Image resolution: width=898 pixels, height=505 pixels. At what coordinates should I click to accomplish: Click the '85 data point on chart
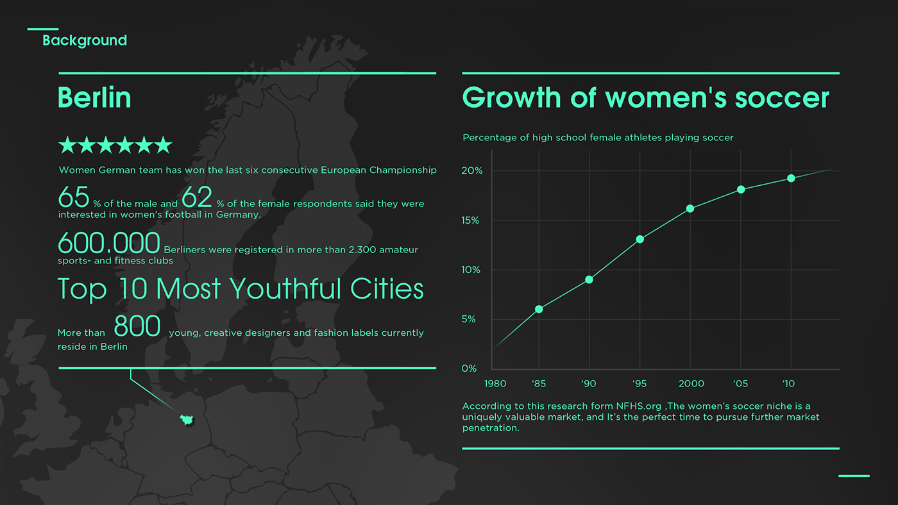539,309
